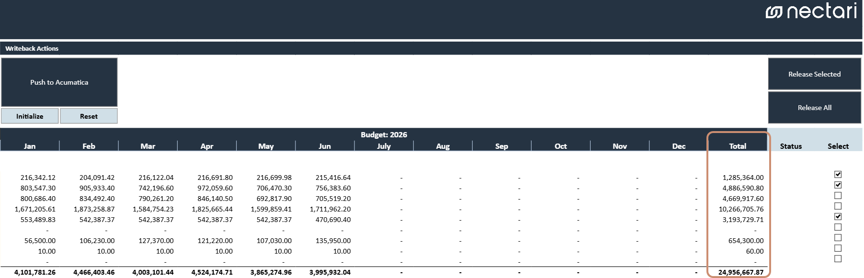Select the Jan column header
The width and height of the screenshot is (864, 278).
30,146
